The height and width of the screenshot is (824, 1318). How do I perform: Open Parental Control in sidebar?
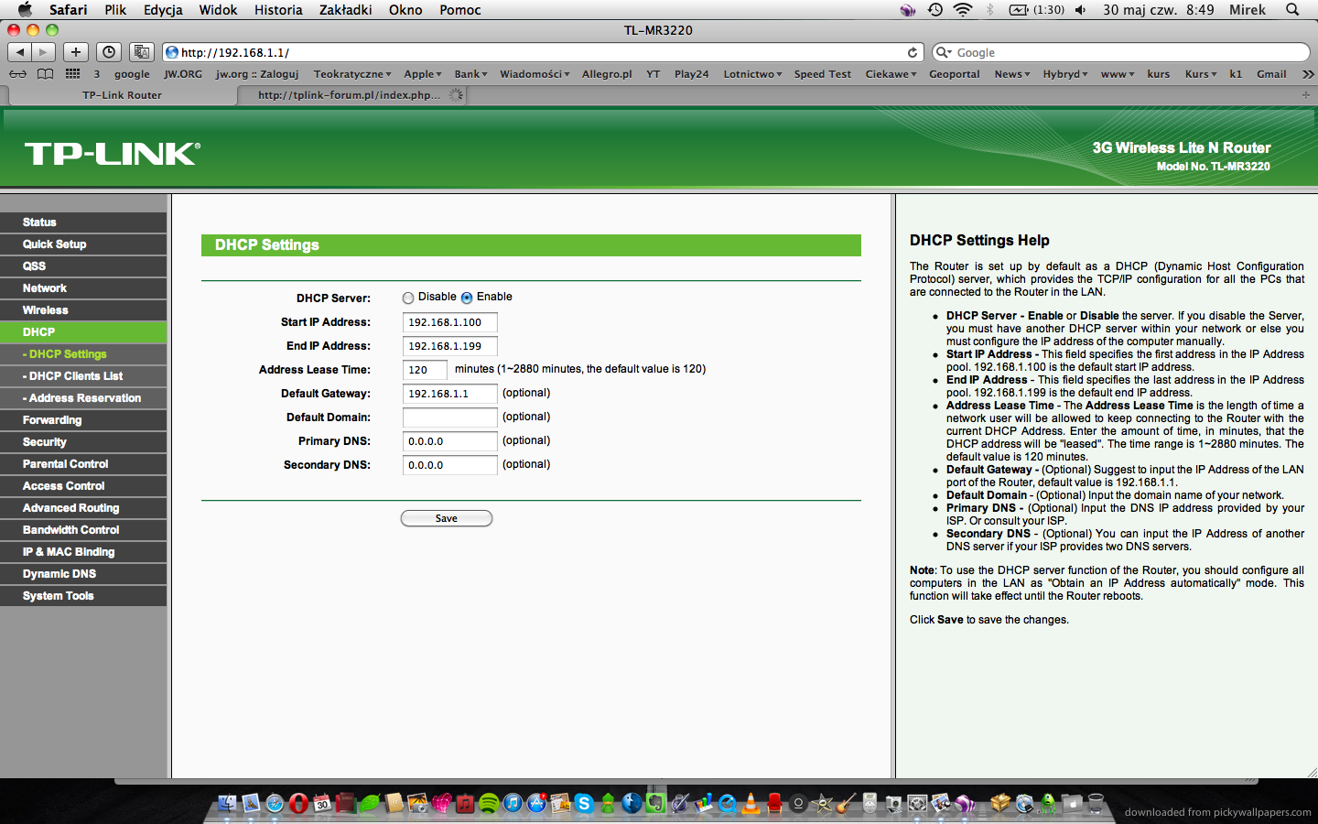tap(83, 464)
